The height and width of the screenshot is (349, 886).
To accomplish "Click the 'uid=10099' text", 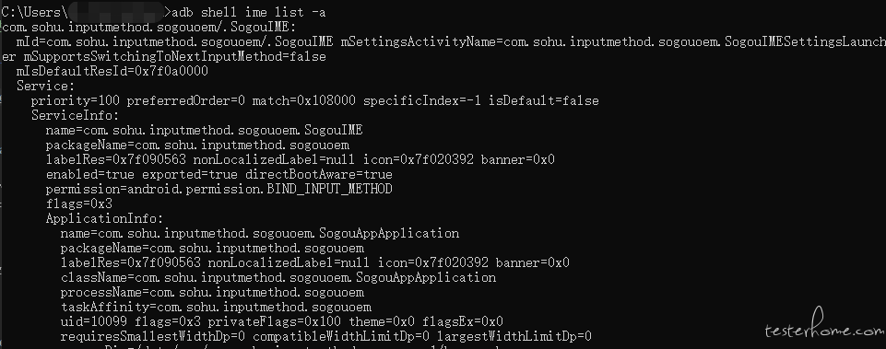I will click(94, 322).
